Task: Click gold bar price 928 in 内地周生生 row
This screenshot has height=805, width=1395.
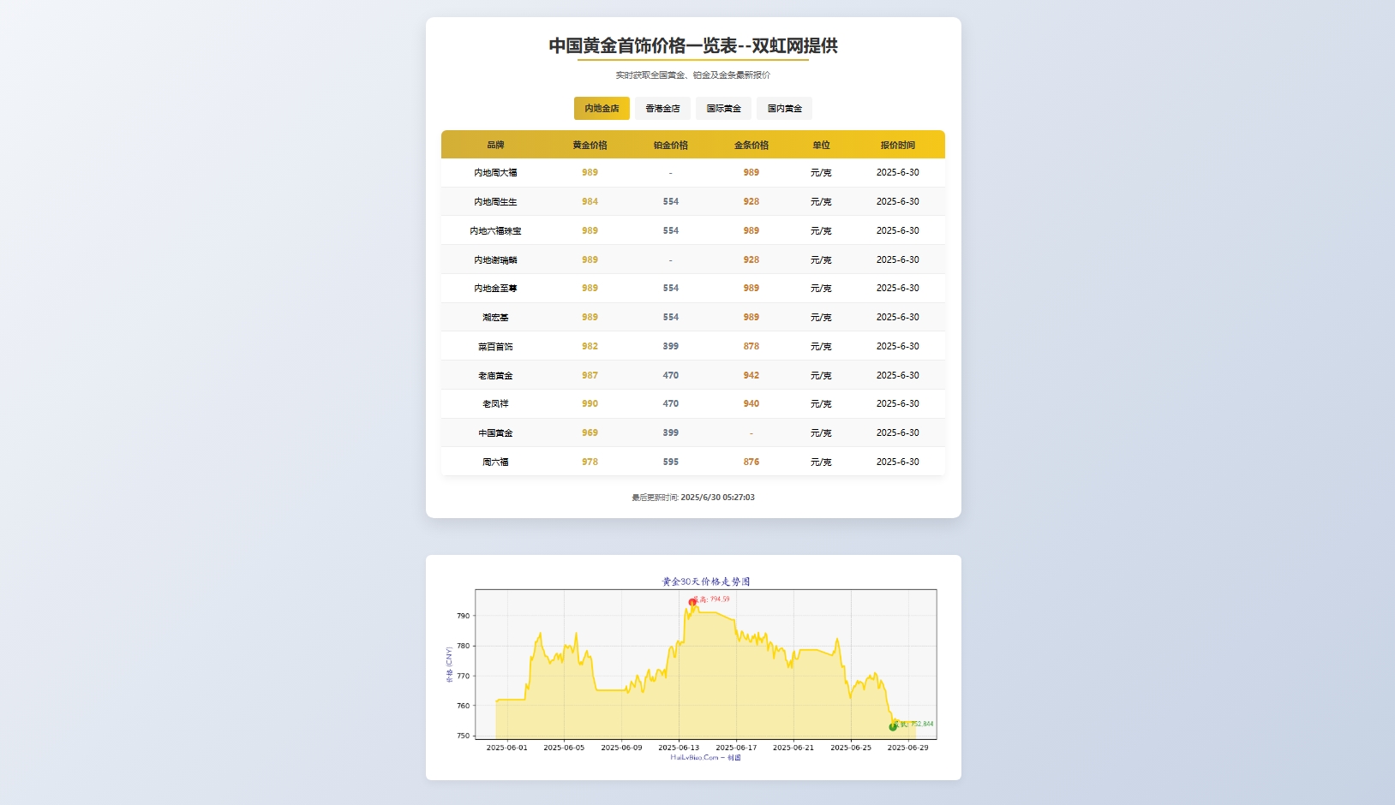Action: point(751,202)
